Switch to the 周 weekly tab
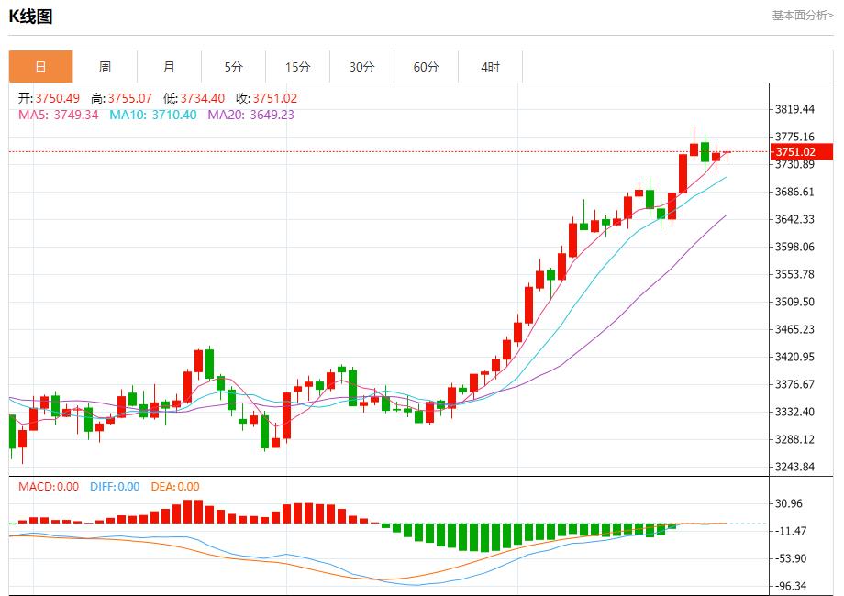 click(x=105, y=67)
